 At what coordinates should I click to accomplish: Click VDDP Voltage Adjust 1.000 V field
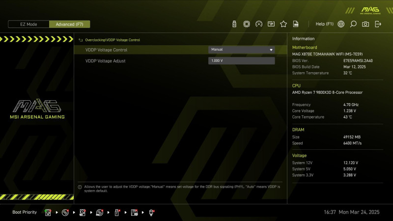click(x=241, y=60)
